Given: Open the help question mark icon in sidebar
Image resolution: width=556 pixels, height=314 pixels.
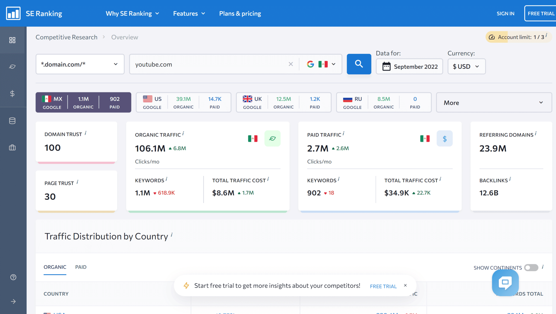Looking at the screenshot, I should 13,277.
